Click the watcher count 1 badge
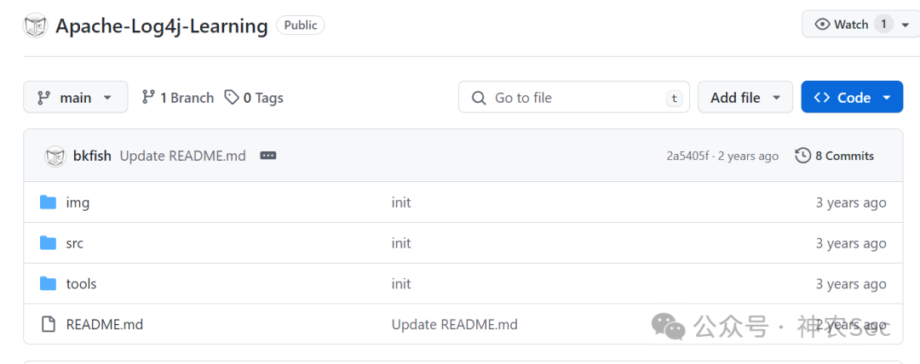Viewport: 920px width, 364px height. (x=883, y=24)
